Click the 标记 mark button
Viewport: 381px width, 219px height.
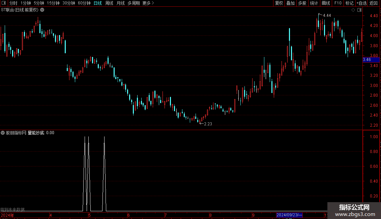349,3
